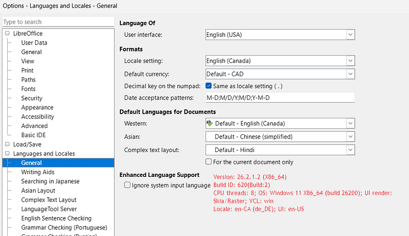Open the Accessibility options page

(37, 117)
